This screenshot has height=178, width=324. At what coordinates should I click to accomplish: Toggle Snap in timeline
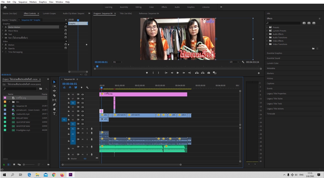click(70, 87)
